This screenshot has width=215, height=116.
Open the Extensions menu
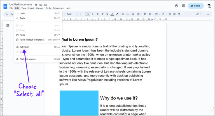[x=58, y=8]
